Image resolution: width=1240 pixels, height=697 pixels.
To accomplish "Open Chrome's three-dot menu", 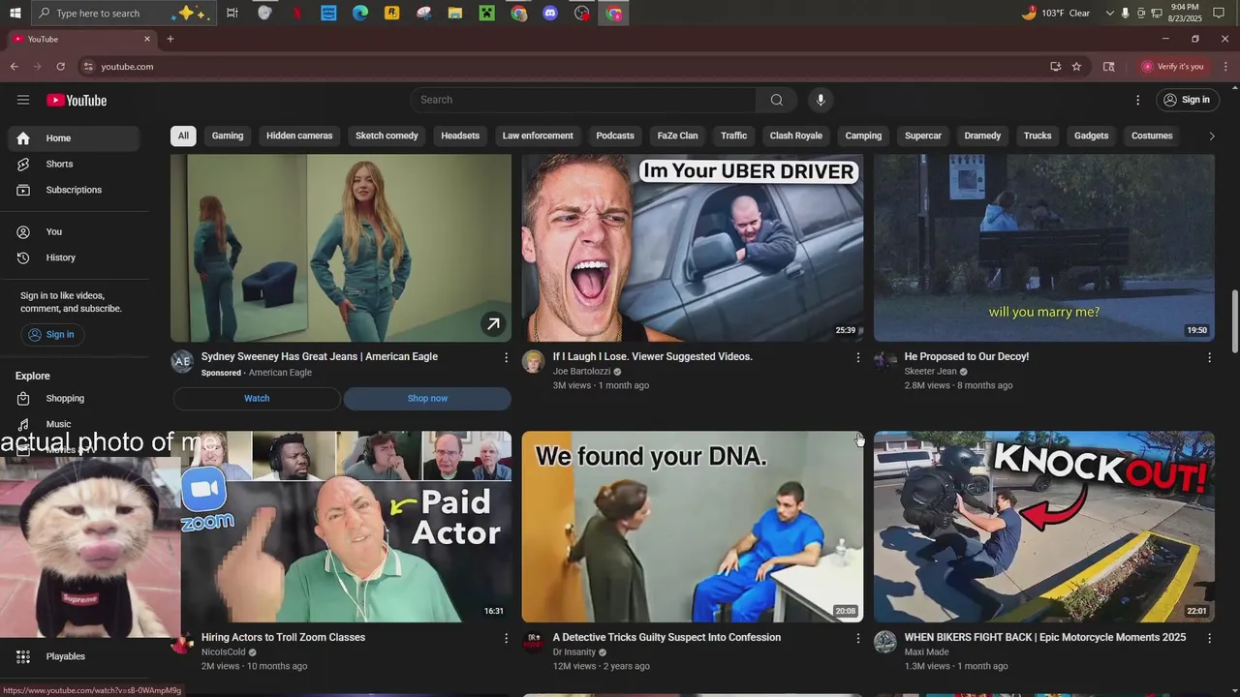I will pyautogui.click(x=1225, y=67).
